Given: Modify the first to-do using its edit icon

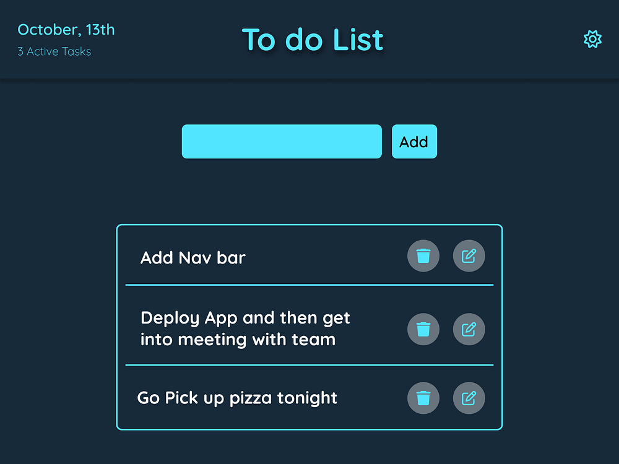Looking at the screenshot, I should click(469, 256).
